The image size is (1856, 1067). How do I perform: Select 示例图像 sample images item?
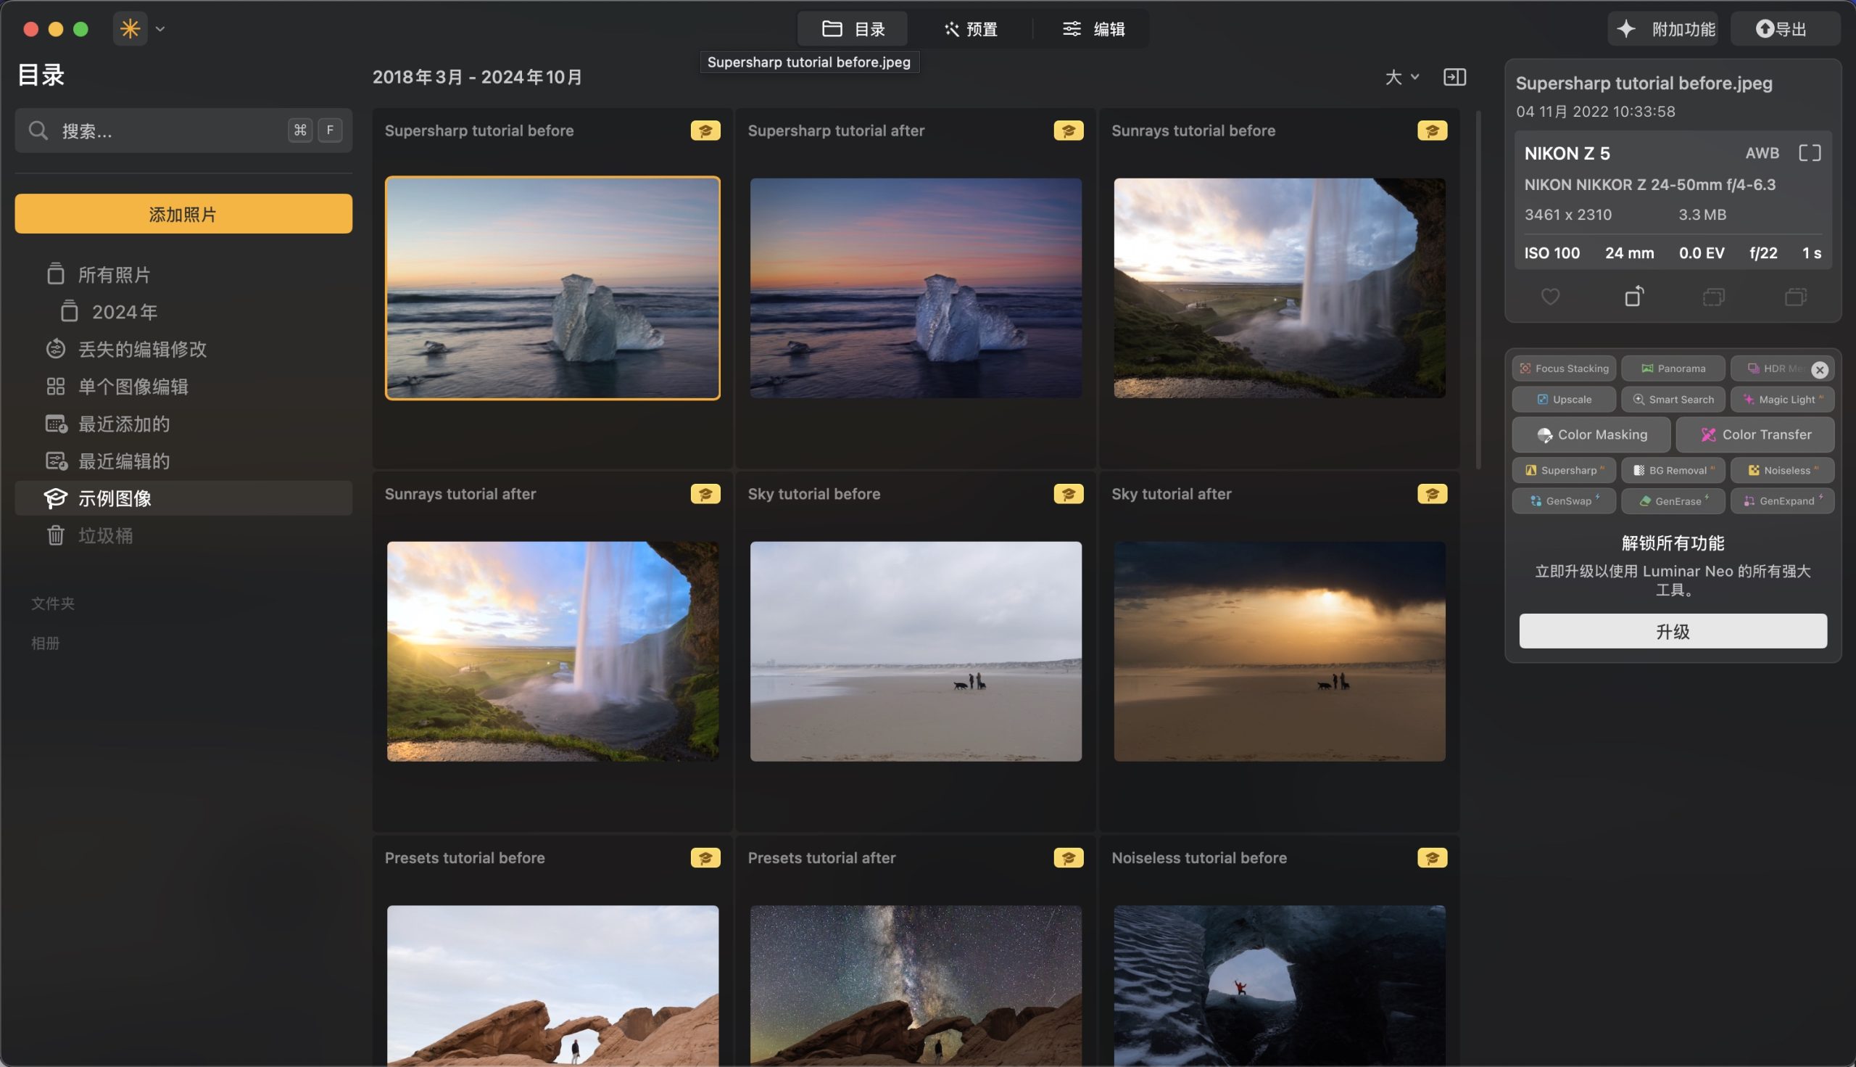(x=183, y=498)
